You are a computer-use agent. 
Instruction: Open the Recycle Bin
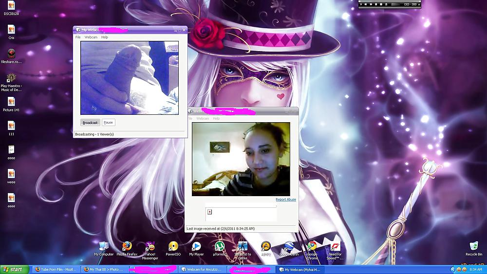474,249
